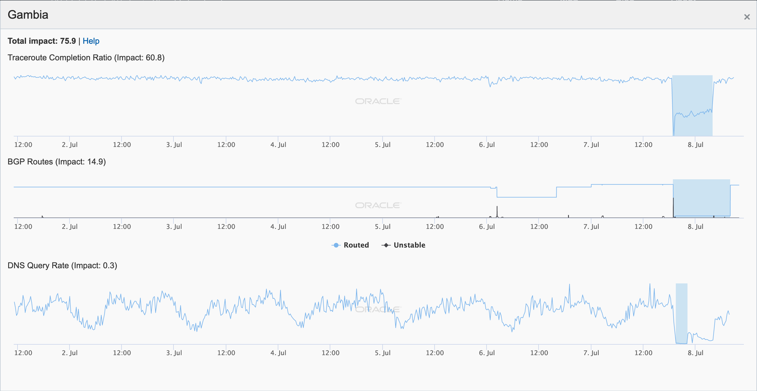Click highlighted blue region in BGP Routes chart
The image size is (757, 391).
pos(701,198)
